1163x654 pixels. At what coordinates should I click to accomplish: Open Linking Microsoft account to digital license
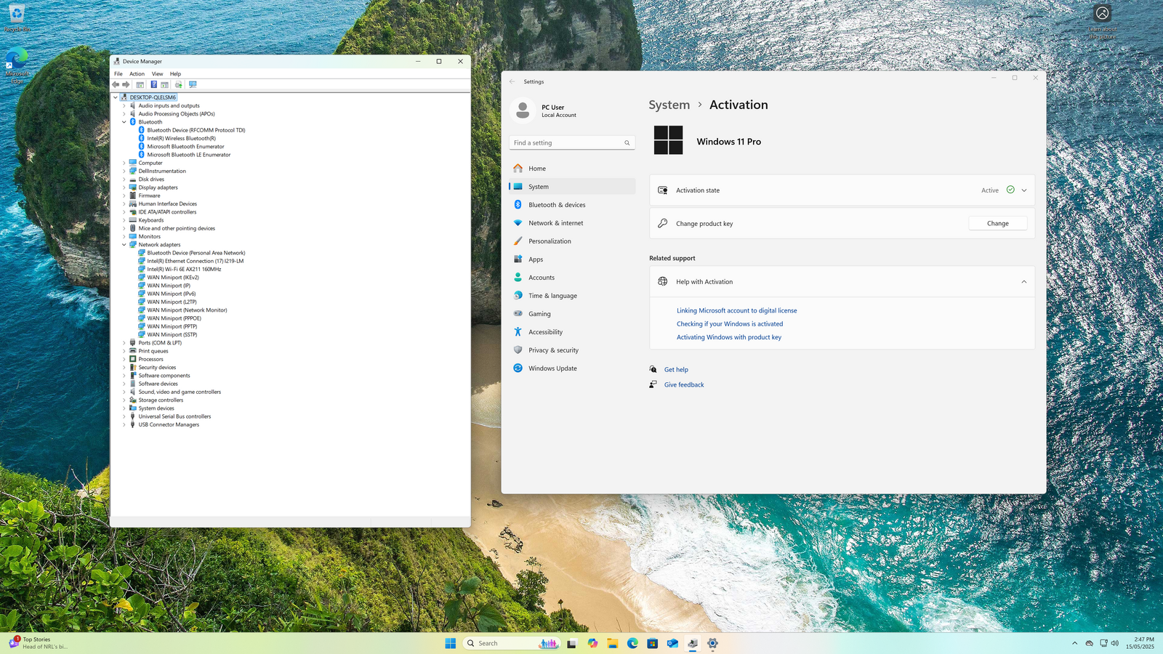(x=736, y=310)
